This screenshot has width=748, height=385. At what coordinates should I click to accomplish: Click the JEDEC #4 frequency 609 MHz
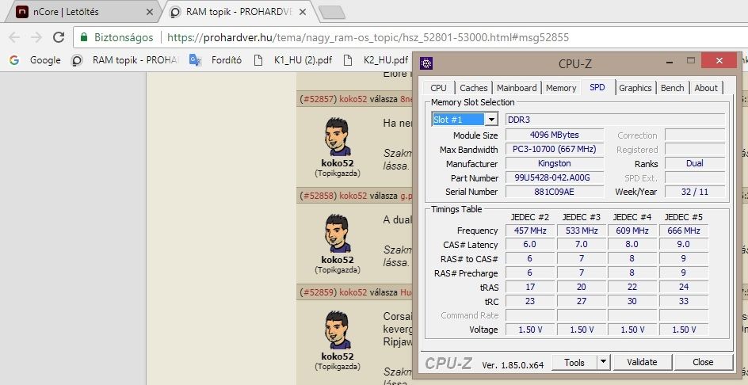[x=632, y=231]
